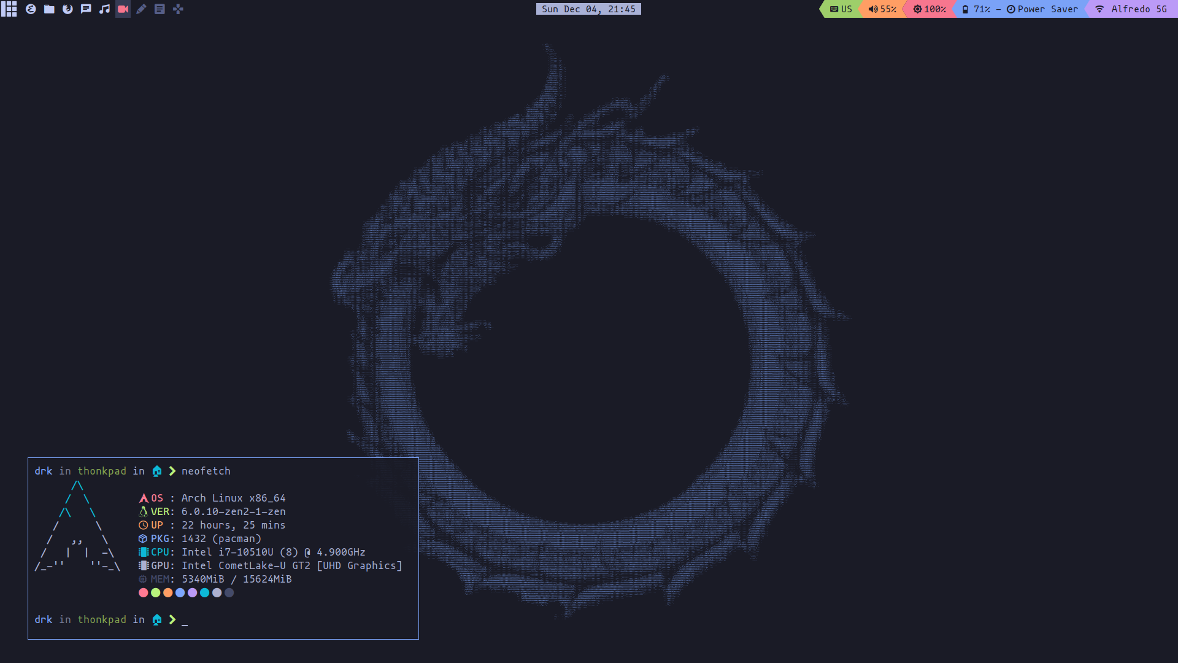Image resolution: width=1178 pixels, height=663 pixels.
Task: Click the card icon beside GPU line
Action: 144,565
